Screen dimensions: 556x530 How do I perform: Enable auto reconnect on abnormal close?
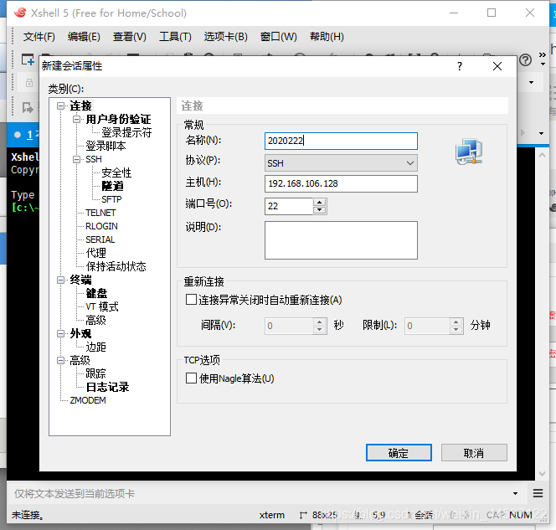coord(191,300)
